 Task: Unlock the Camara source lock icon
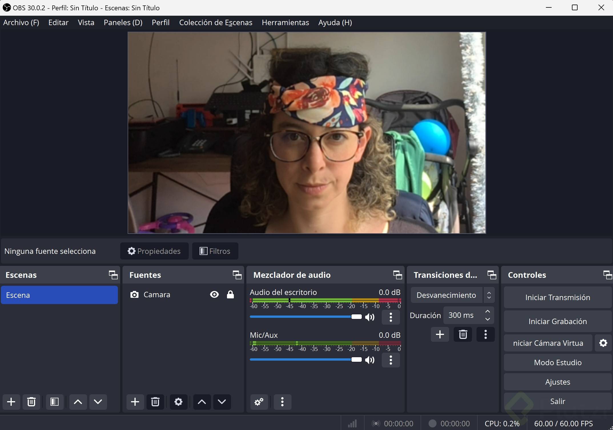coord(230,295)
